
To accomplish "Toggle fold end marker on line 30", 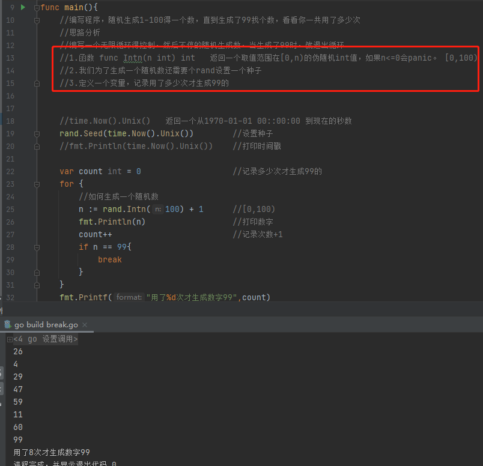I will [37, 273].
